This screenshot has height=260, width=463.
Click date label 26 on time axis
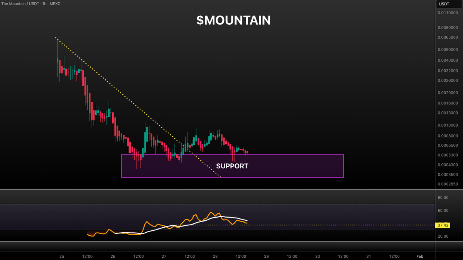tap(113, 256)
